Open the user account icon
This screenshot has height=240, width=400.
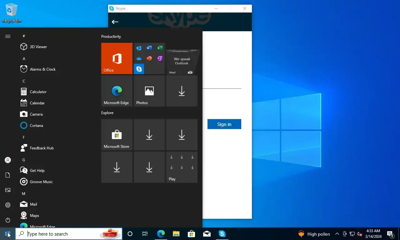[x=8, y=160]
